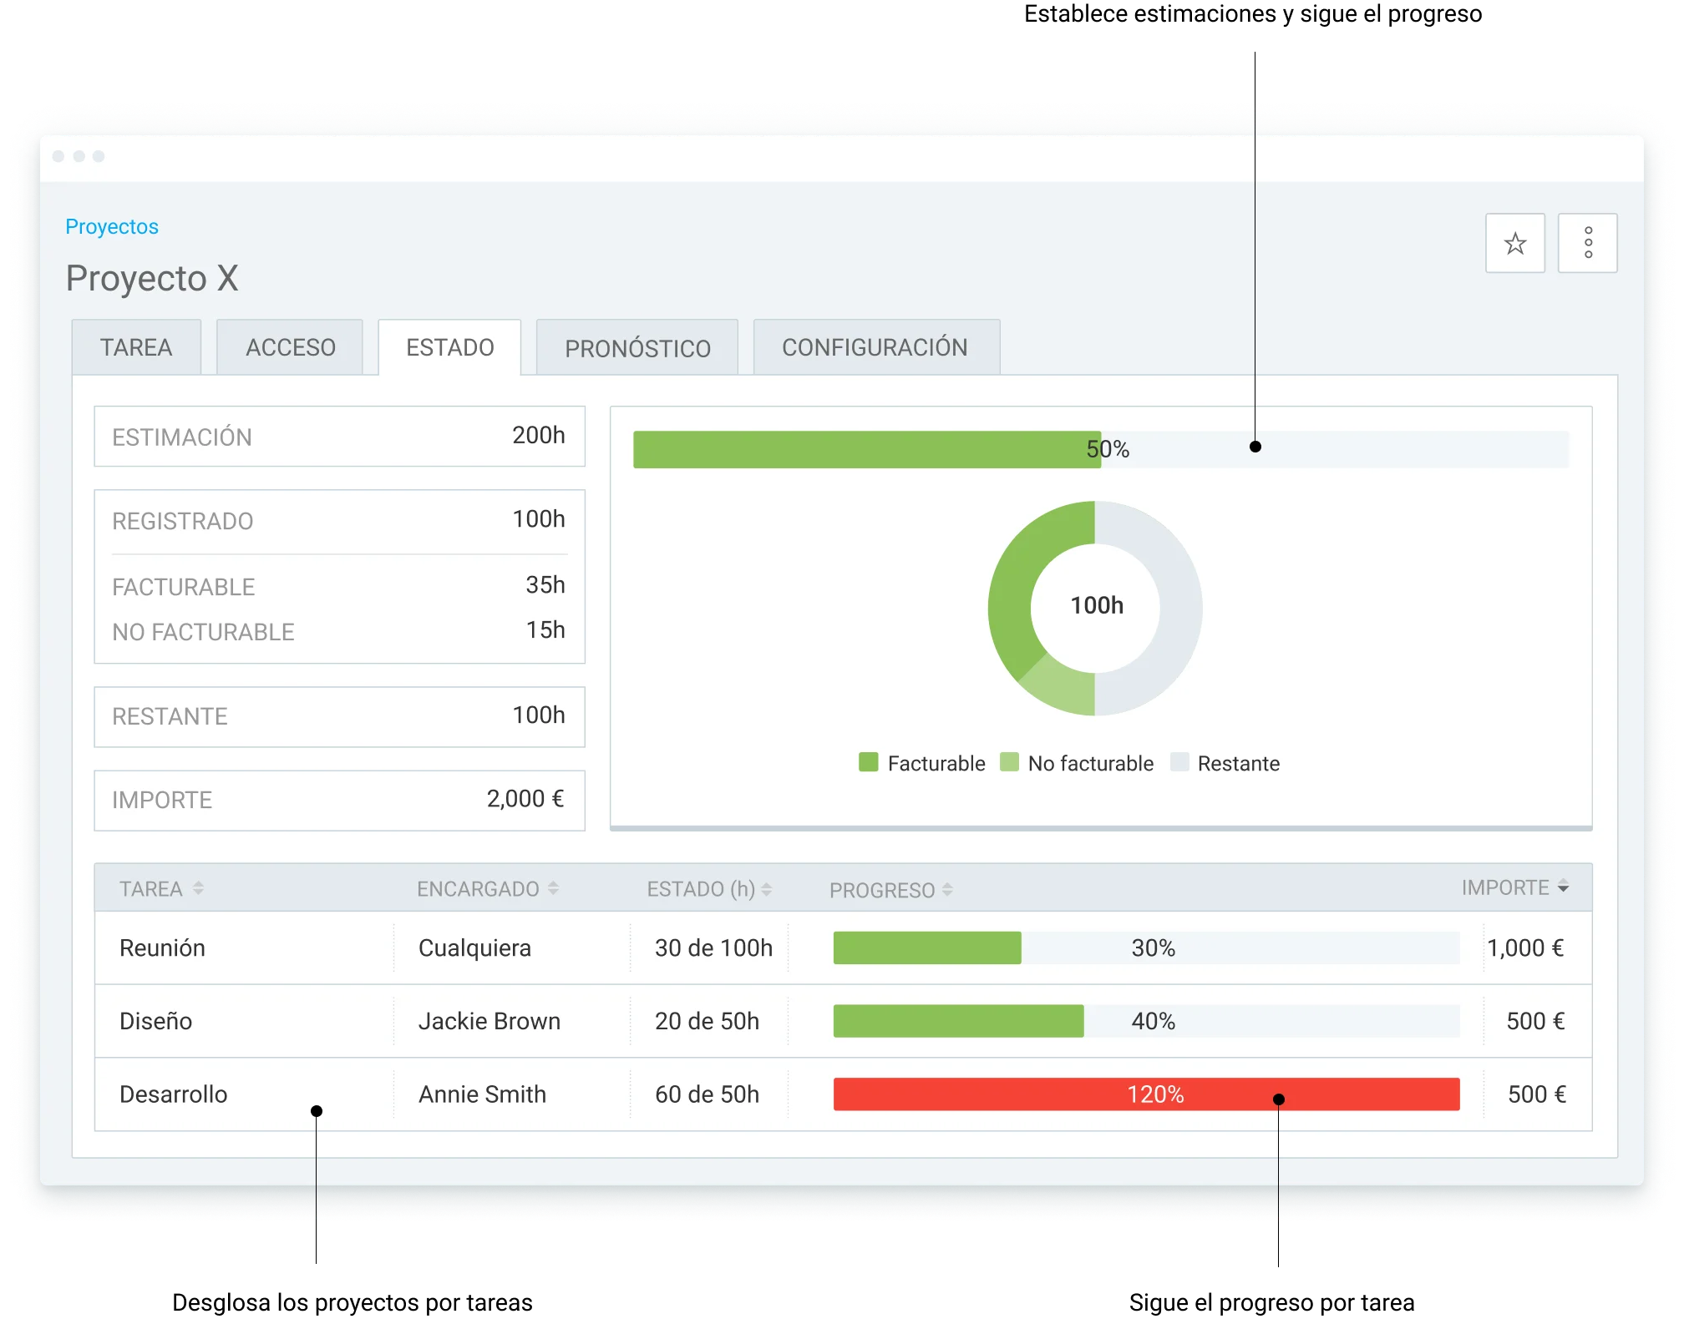Image resolution: width=1684 pixels, height=1319 pixels.
Task: Switch to the ACCESO tab
Action: (290, 347)
